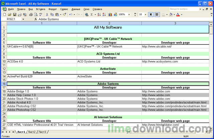Switch to sheet tab Лист3

tap(42, 132)
